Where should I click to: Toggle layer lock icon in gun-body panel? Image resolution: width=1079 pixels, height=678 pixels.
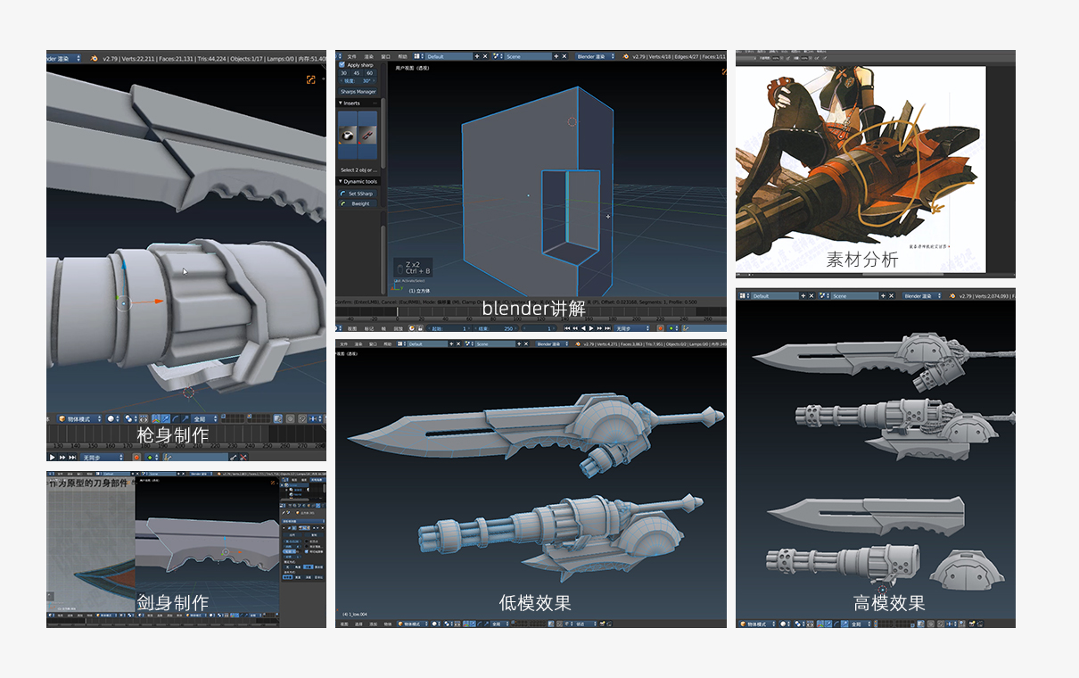click(278, 418)
